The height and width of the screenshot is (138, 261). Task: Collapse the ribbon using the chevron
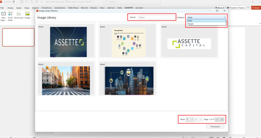click(x=260, y=24)
